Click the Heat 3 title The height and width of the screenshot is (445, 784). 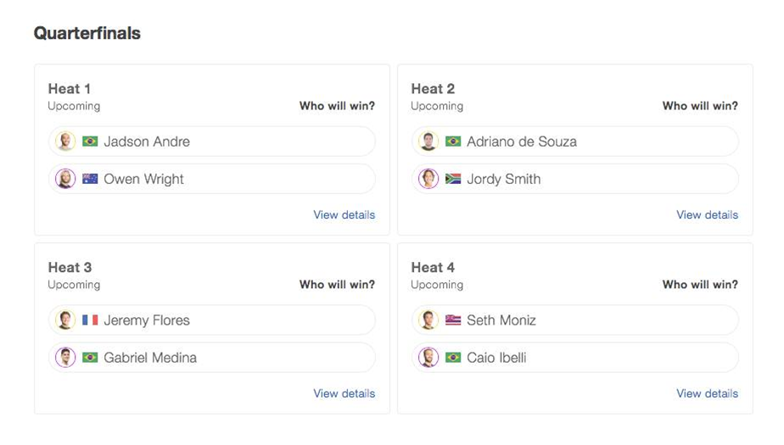coord(70,267)
